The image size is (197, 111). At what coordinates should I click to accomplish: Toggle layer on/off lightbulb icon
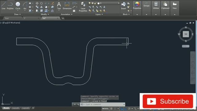click(x=90, y=3)
